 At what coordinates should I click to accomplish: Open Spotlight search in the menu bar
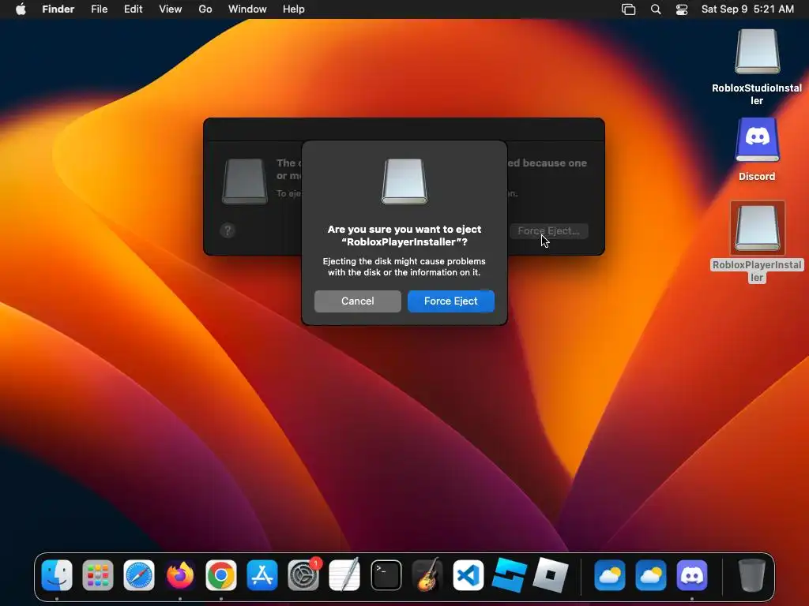[x=656, y=9]
